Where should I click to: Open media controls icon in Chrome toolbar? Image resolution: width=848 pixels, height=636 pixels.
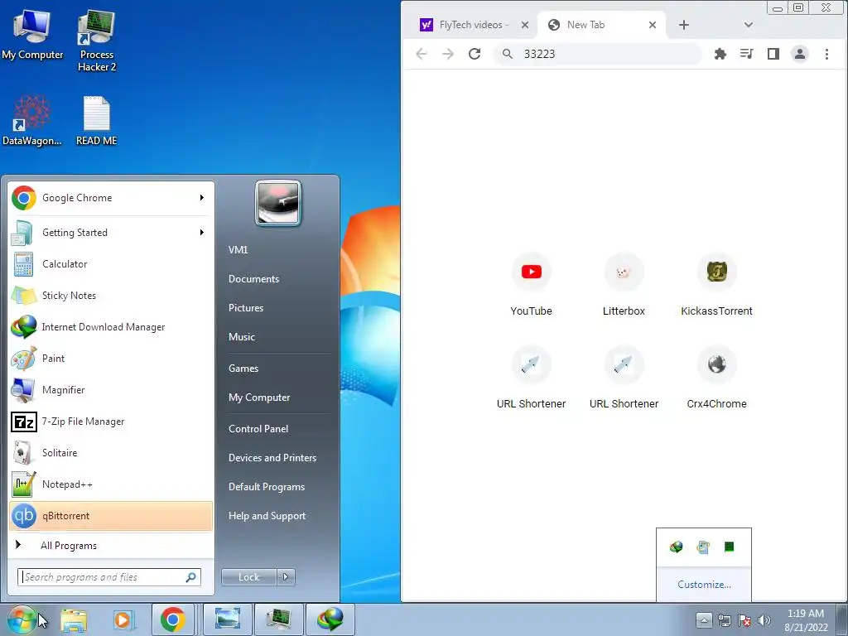747,54
